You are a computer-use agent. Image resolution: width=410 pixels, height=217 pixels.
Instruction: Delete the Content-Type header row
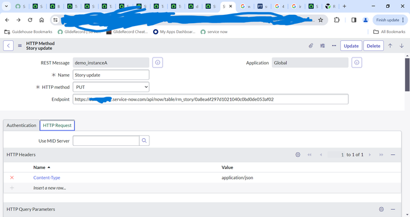pyautogui.click(x=12, y=177)
